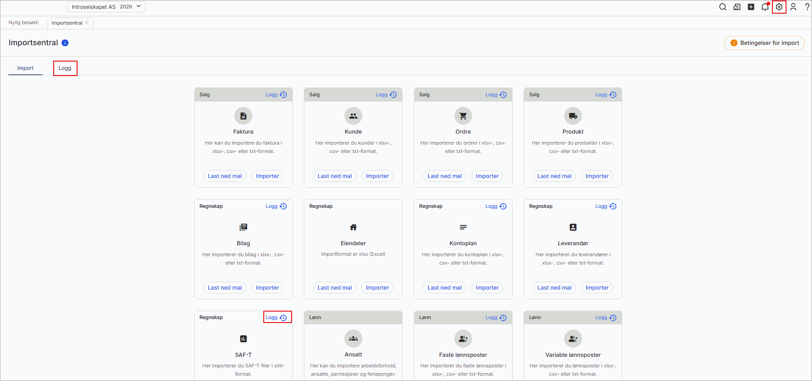This screenshot has width=812, height=381.
Task: Click Importer on the Kunde card
Action: (x=377, y=176)
